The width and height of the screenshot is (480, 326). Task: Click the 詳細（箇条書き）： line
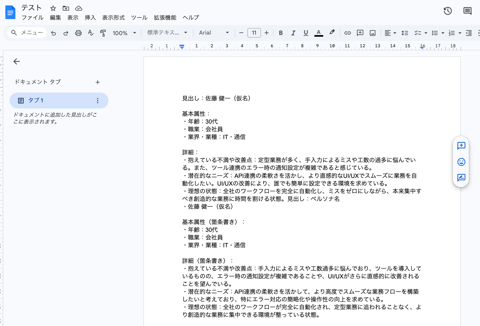tap(208, 261)
